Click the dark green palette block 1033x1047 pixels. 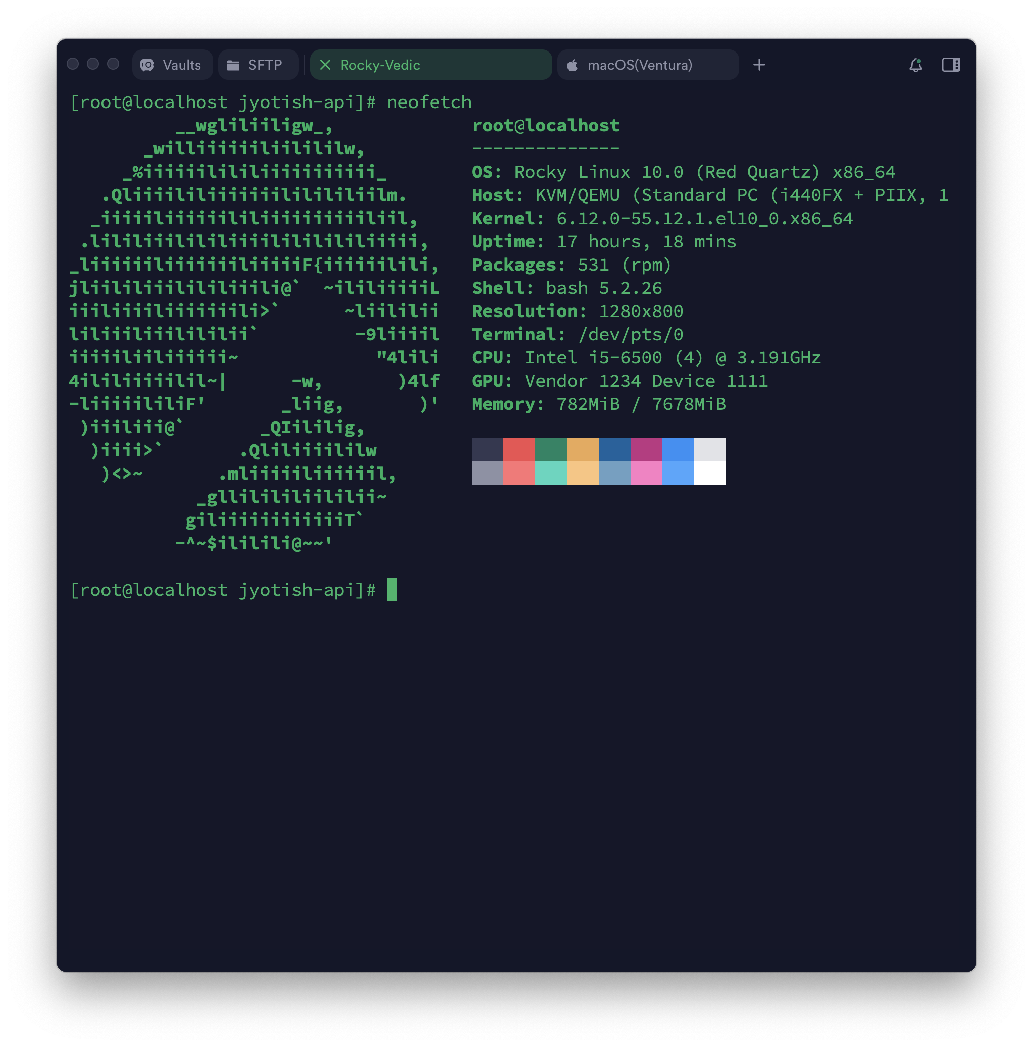(551, 450)
